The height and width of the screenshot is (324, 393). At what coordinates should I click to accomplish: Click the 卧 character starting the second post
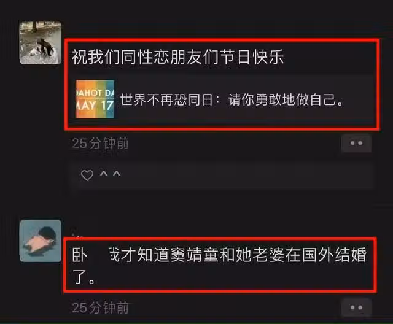click(x=80, y=255)
